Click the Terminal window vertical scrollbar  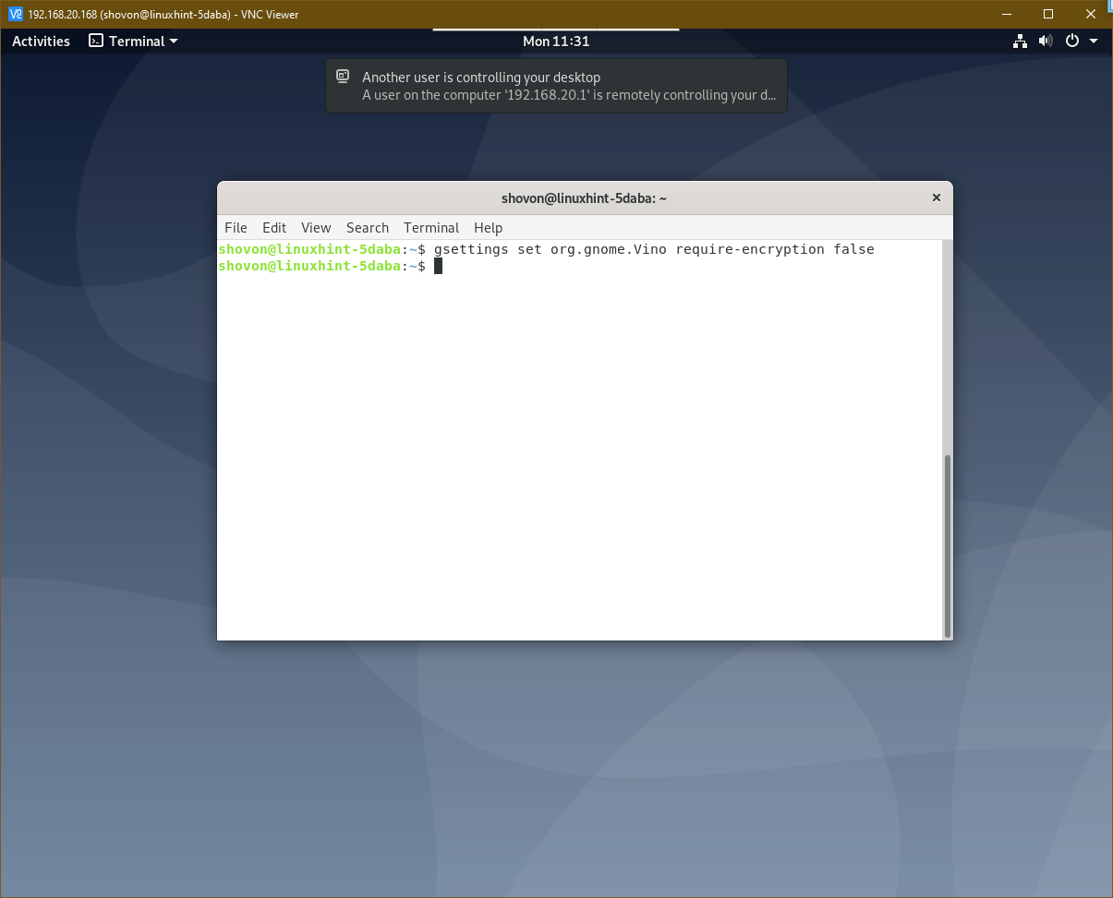click(x=947, y=545)
